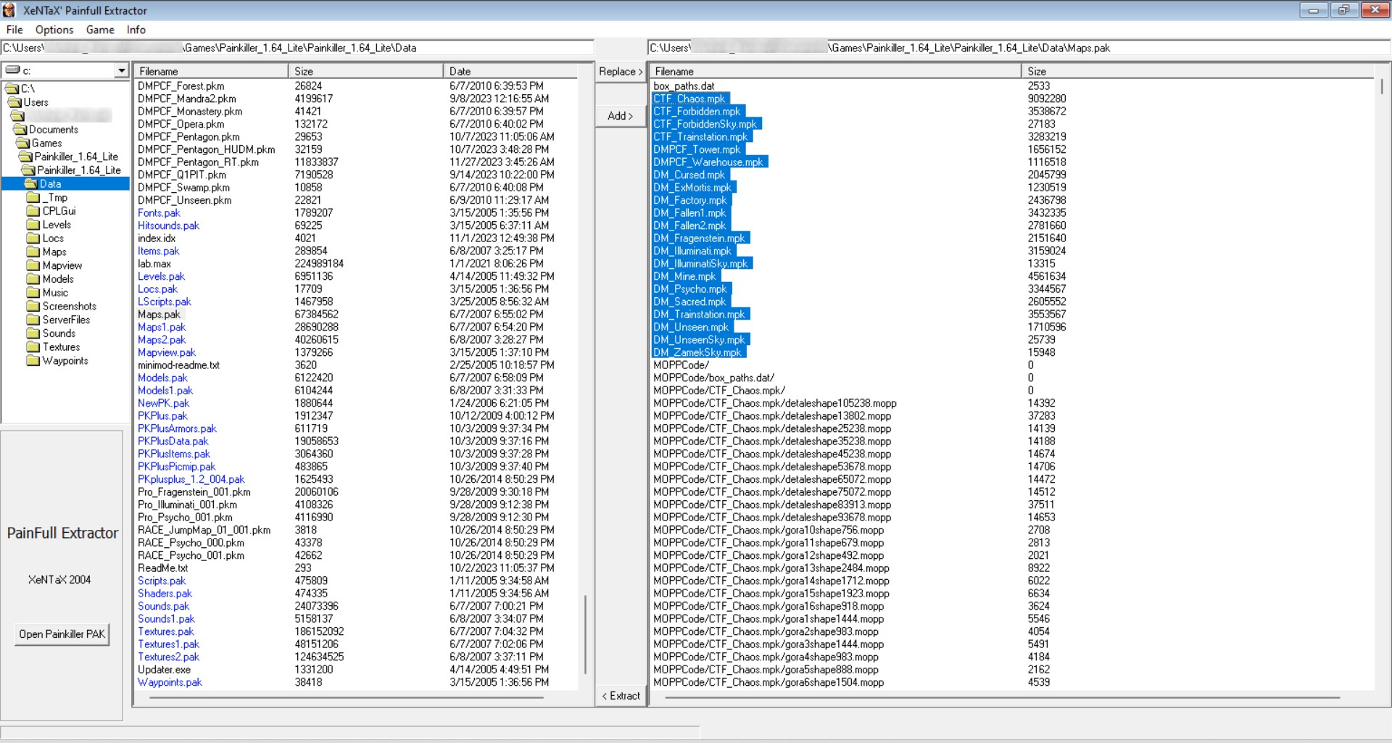Screen dimensions: 1392x743
Task: Select Textures.pak in the file list
Action: 166,631
